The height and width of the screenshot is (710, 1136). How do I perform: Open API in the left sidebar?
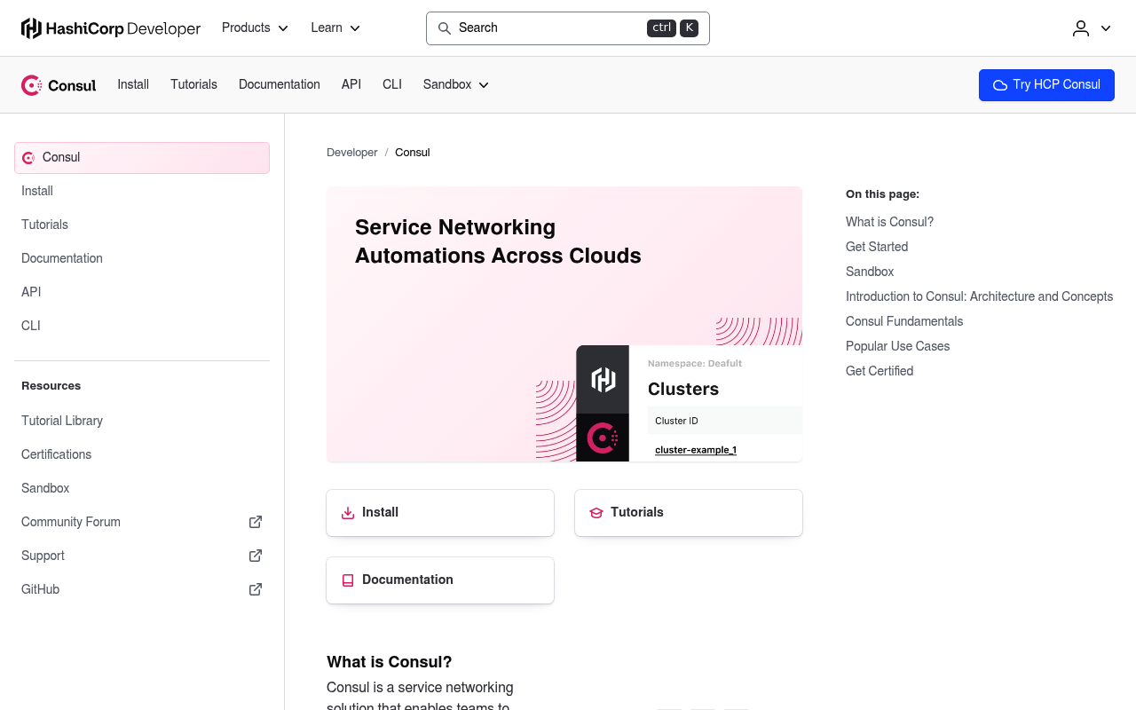(x=142, y=293)
